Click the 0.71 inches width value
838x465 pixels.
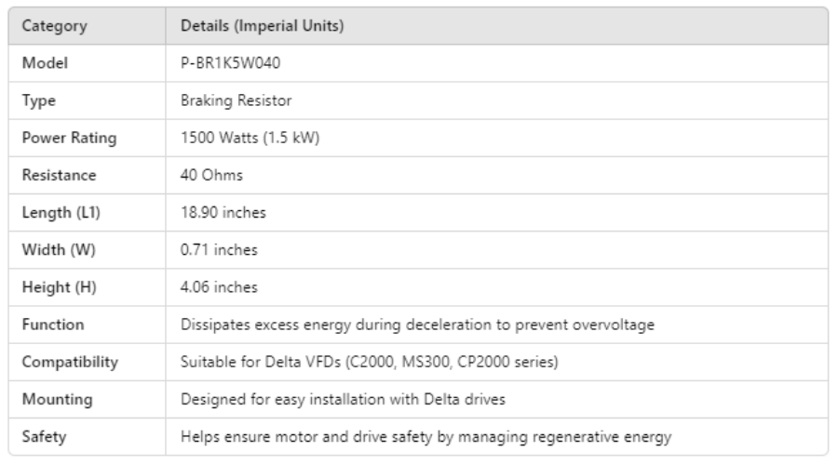pos(220,250)
